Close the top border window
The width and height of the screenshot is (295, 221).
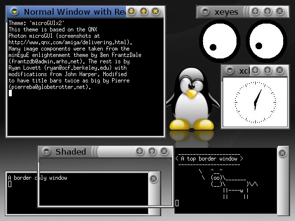[x=282, y=153]
